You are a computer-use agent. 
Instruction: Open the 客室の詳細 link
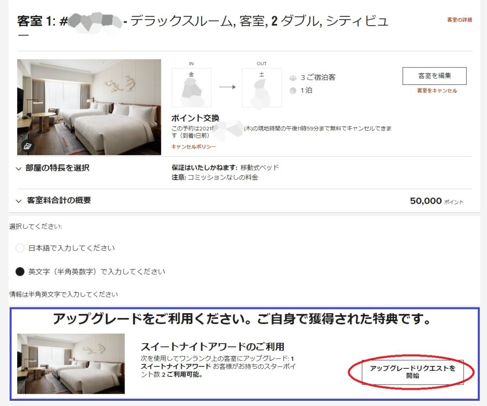459,20
